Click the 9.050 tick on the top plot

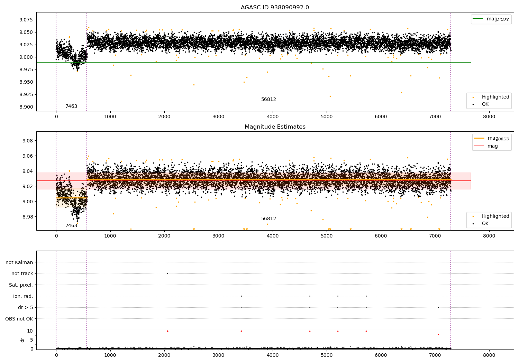coord(26,32)
